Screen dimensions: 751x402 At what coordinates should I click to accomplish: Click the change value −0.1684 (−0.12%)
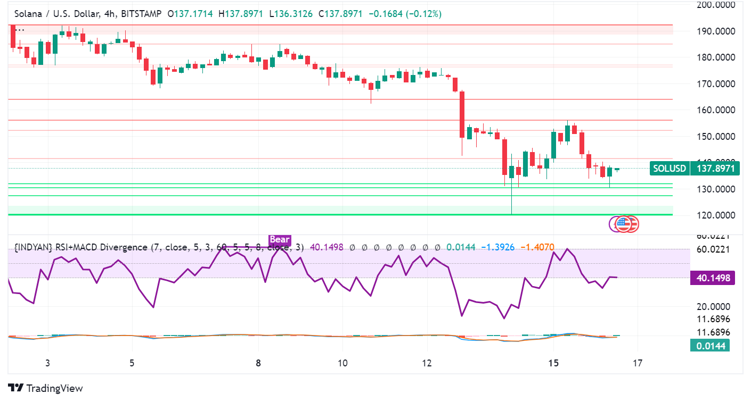(x=406, y=14)
